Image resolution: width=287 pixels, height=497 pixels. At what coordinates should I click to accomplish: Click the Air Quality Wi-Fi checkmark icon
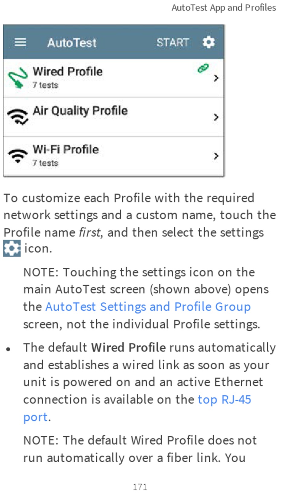pos(18,116)
